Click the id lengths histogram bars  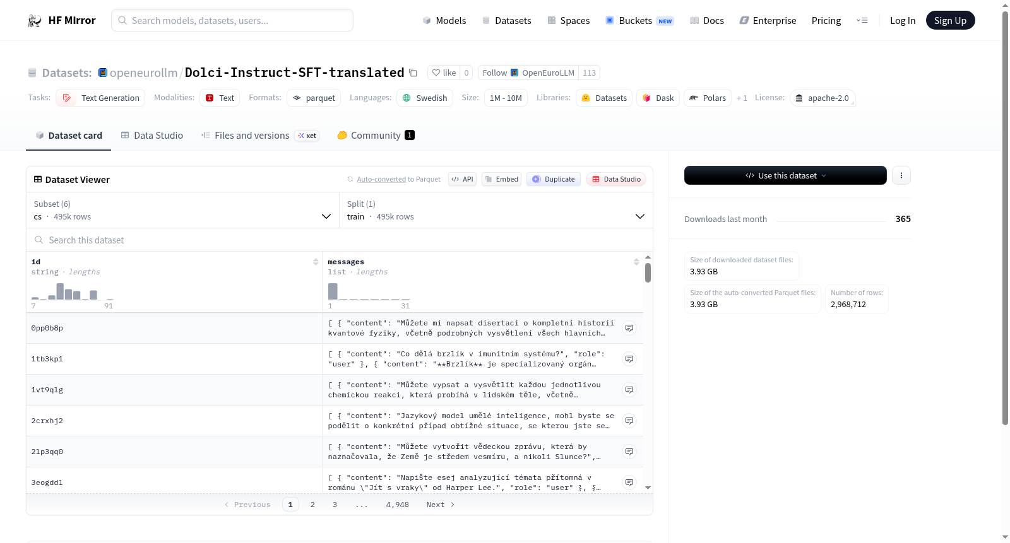[73, 291]
